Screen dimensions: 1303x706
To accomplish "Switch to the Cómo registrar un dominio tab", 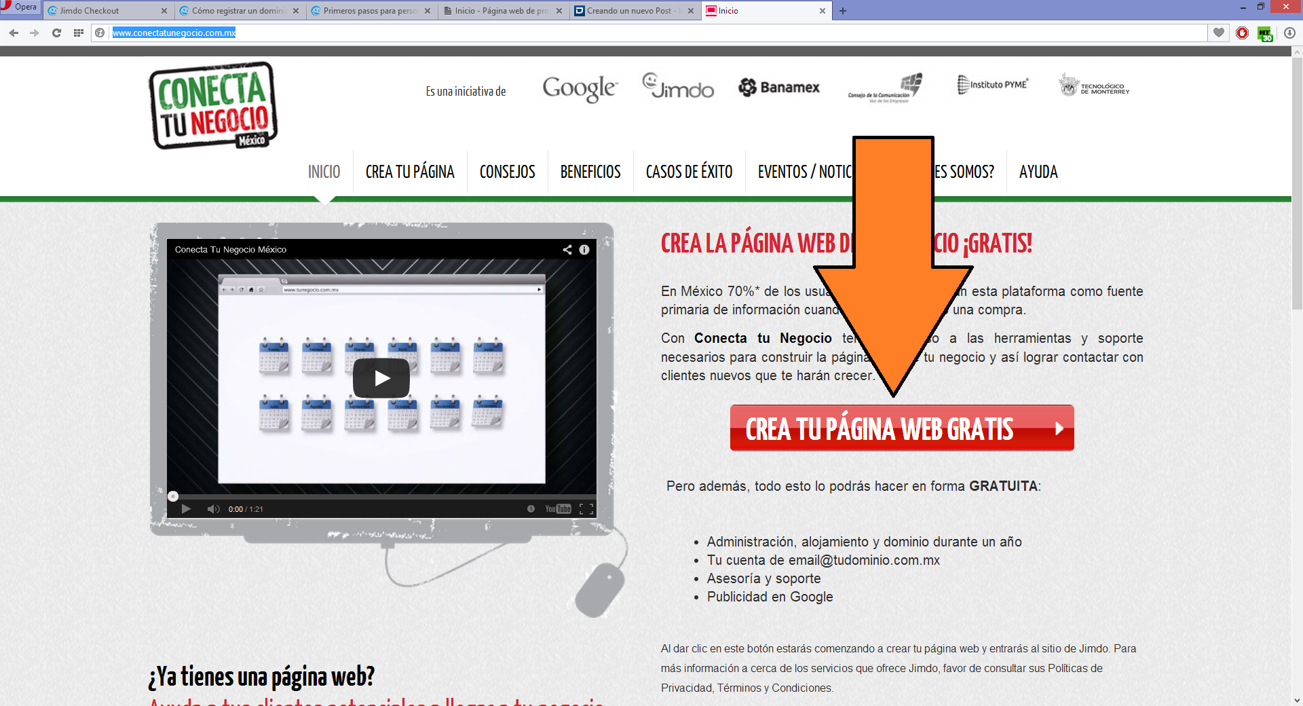I will (x=239, y=11).
